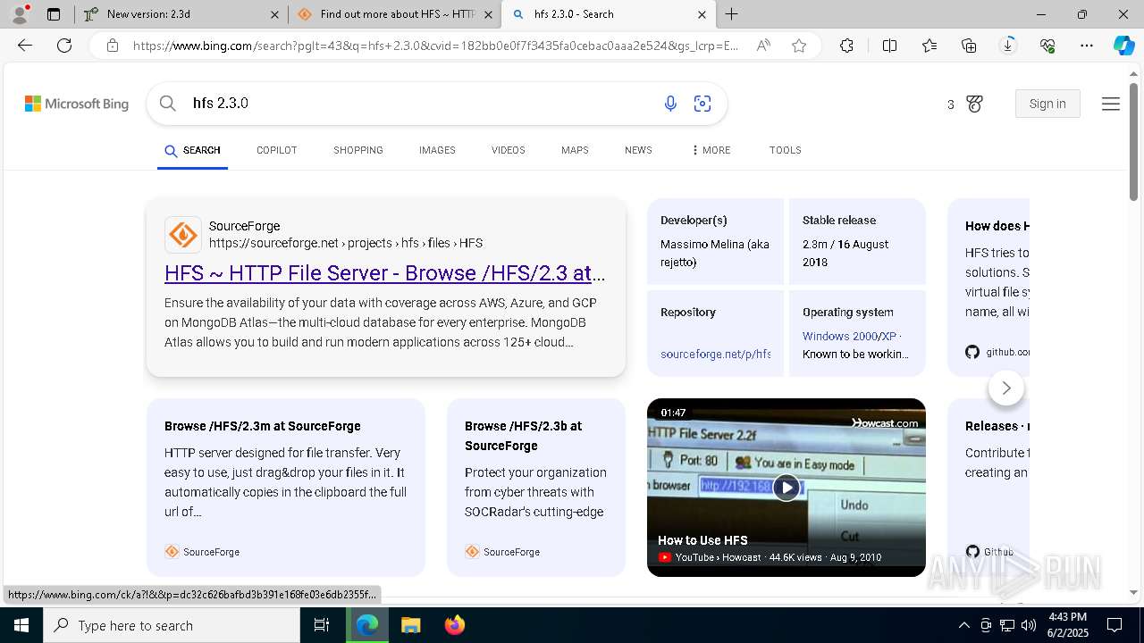View site information lock icon

point(113,46)
